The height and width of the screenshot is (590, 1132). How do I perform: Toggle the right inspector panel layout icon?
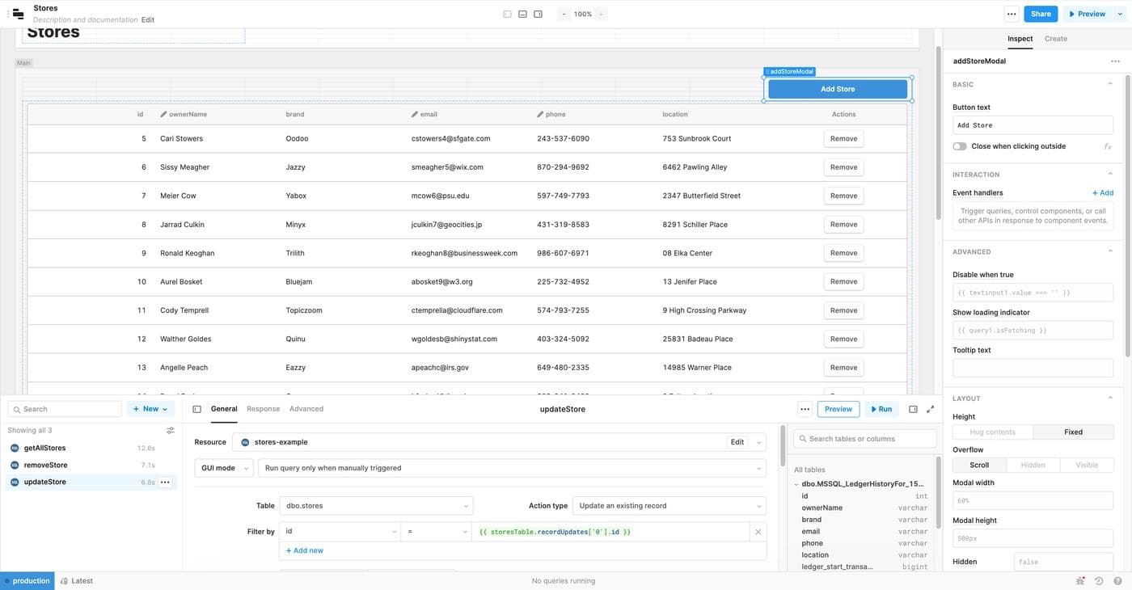538,14
